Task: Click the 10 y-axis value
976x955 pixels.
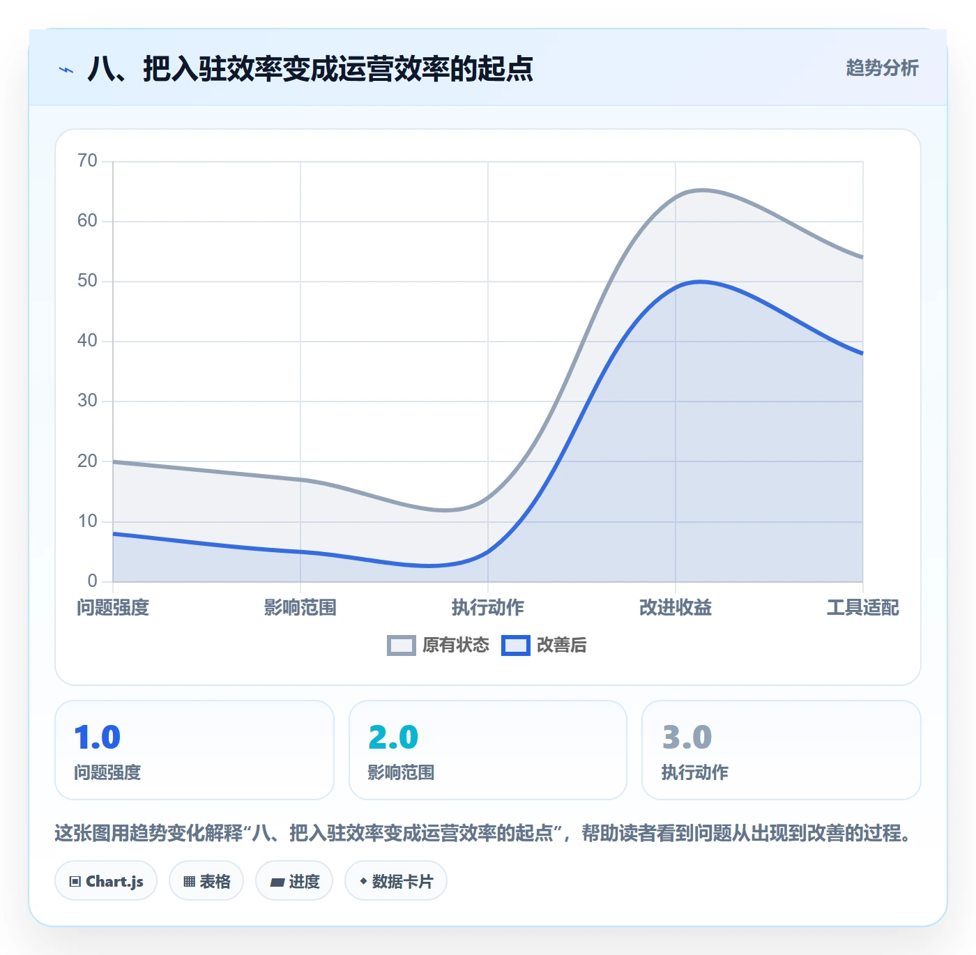Action: (88, 521)
